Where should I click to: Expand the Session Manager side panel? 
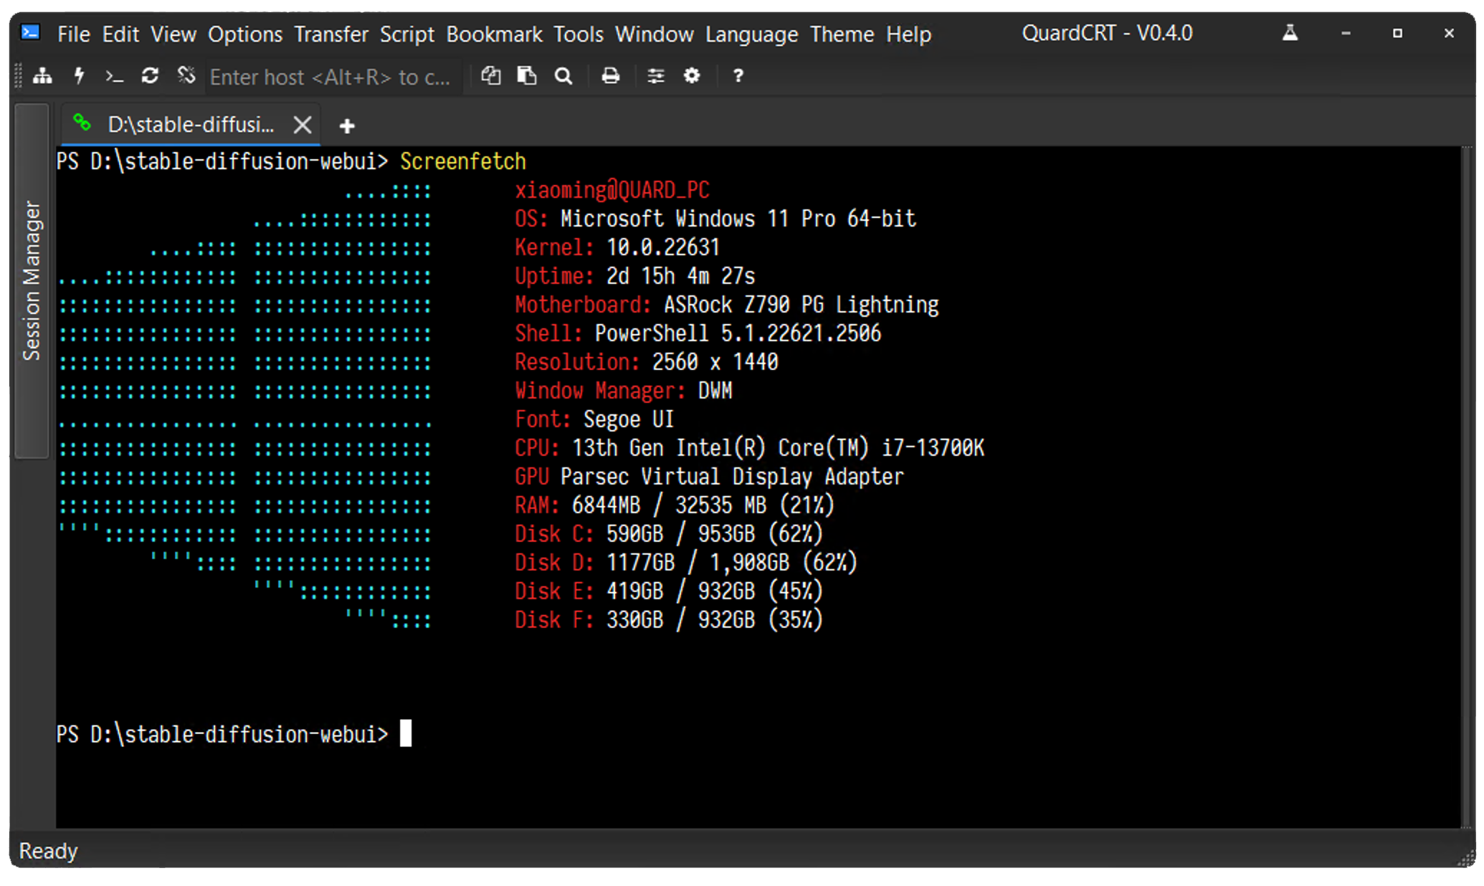tap(32, 280)
